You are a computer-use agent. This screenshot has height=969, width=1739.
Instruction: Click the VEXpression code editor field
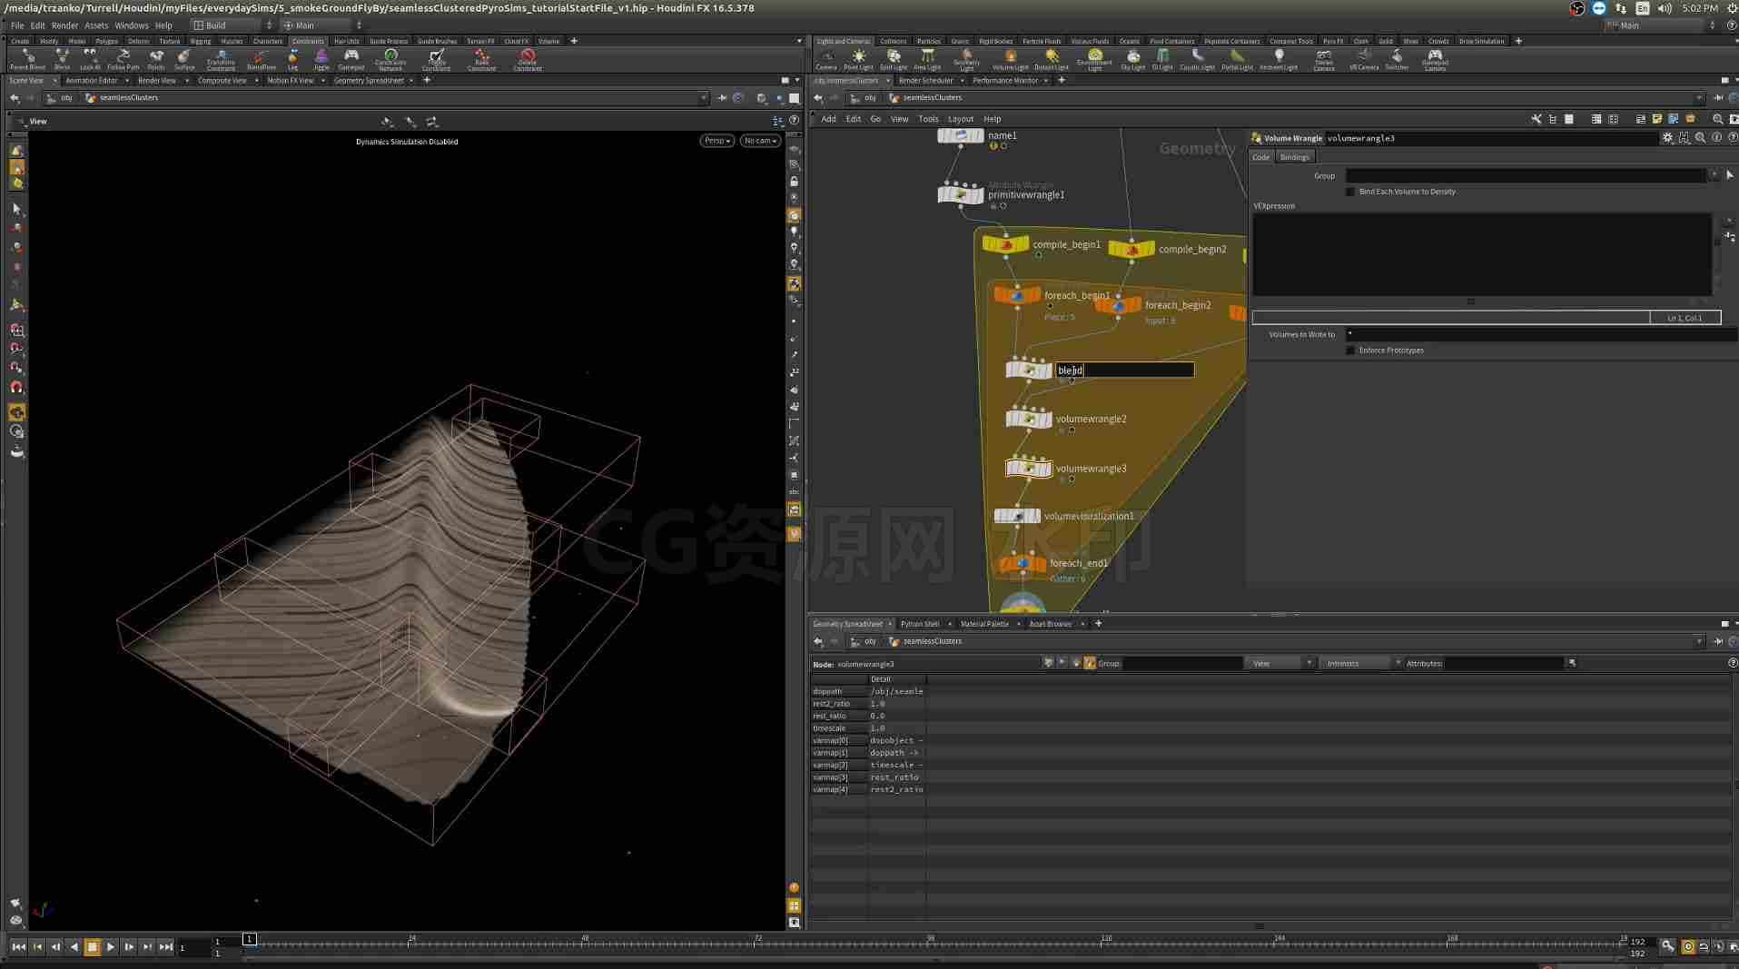[1482, 254]
